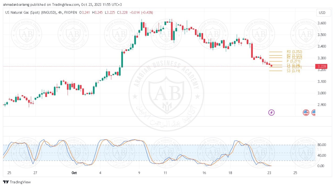Viewport: 335px width, 187px height.
Task: Click the 3.300 price axis label
Action: point(321,58)
